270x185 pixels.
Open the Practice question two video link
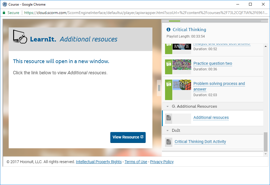click(213, 63)
